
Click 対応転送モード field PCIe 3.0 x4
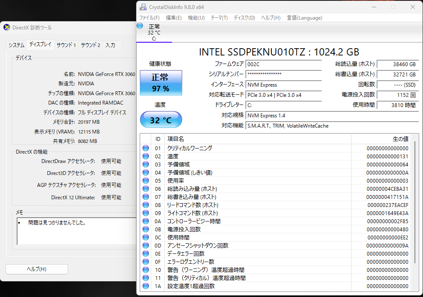(284, 95)
